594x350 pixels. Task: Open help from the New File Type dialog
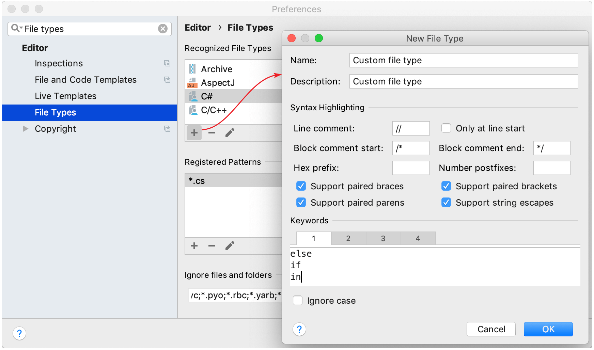[x=299, y=329]
